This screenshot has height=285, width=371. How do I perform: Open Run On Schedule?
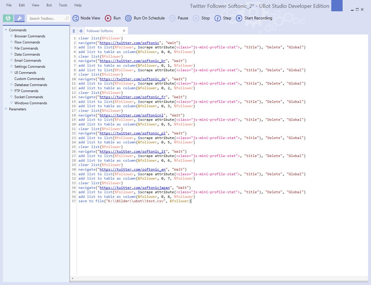tap(145, 18)
